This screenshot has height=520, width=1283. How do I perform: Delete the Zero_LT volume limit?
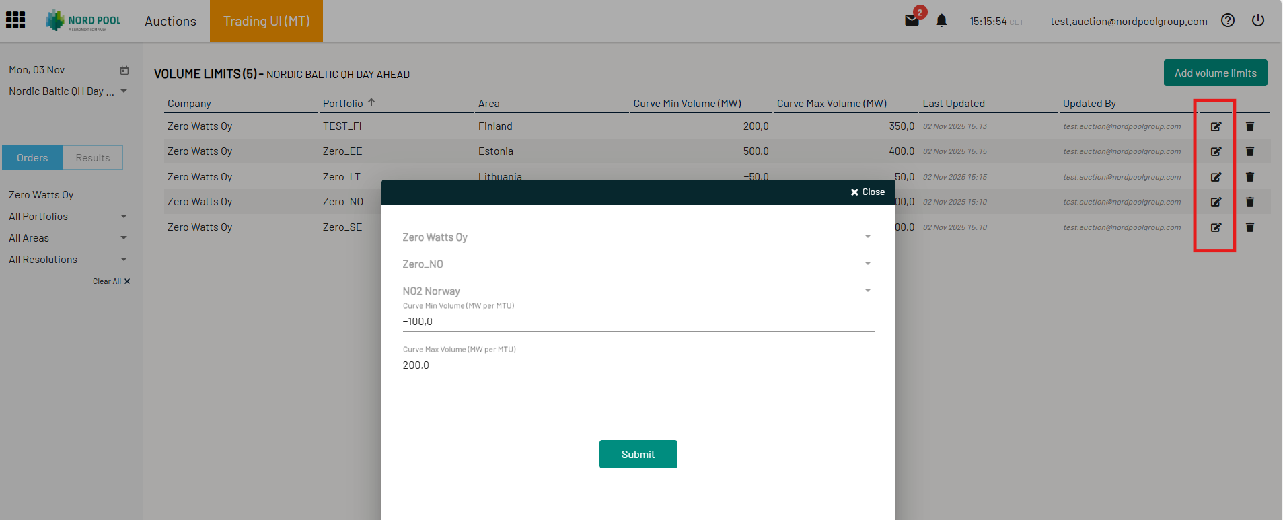[1250, 177]
